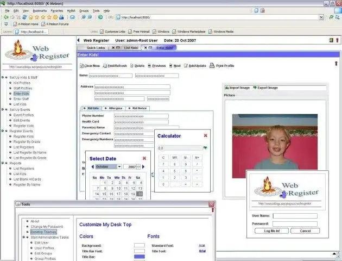Screen dimensions: 342x261
Task: Click the Arial Title Font link
Action: [202, 251]
